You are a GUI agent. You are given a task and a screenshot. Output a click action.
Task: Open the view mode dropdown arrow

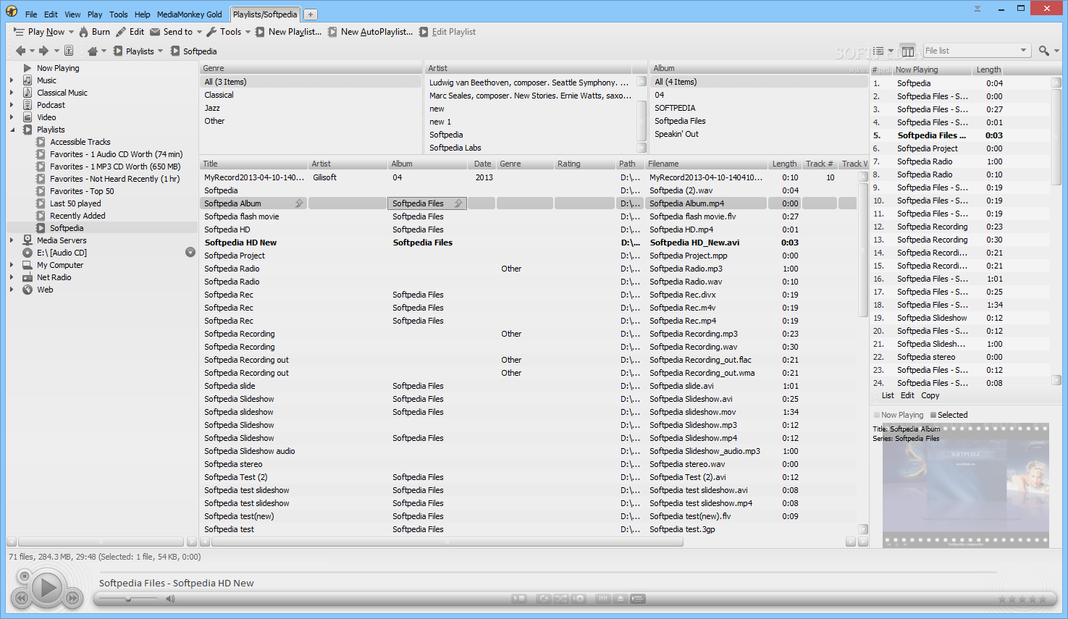click(891, 51)
